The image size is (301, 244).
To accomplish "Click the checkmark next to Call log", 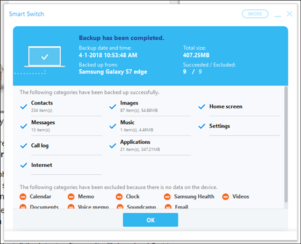I will click(x=24, y=145).
